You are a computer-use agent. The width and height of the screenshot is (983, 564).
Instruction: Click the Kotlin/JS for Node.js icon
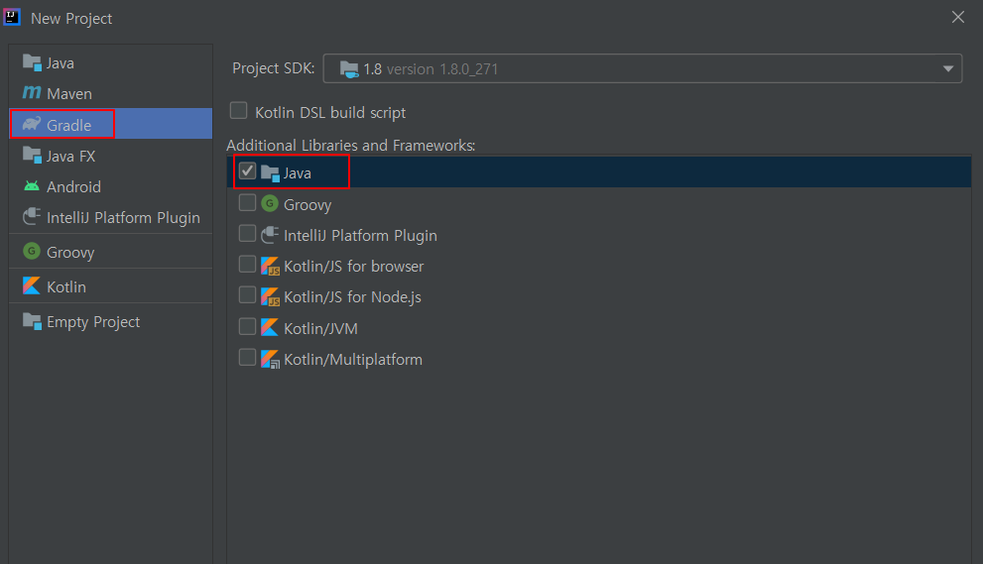270,297
